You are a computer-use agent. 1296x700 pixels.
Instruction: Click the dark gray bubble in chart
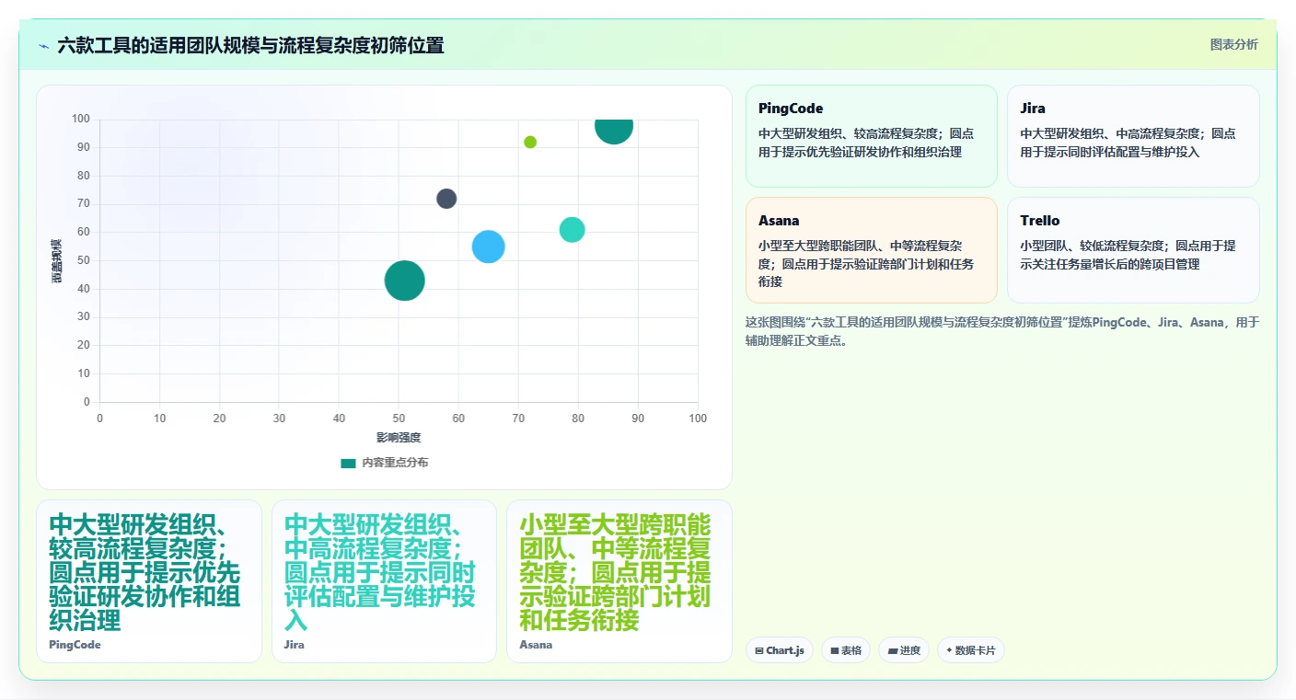(x=446, y=199)
